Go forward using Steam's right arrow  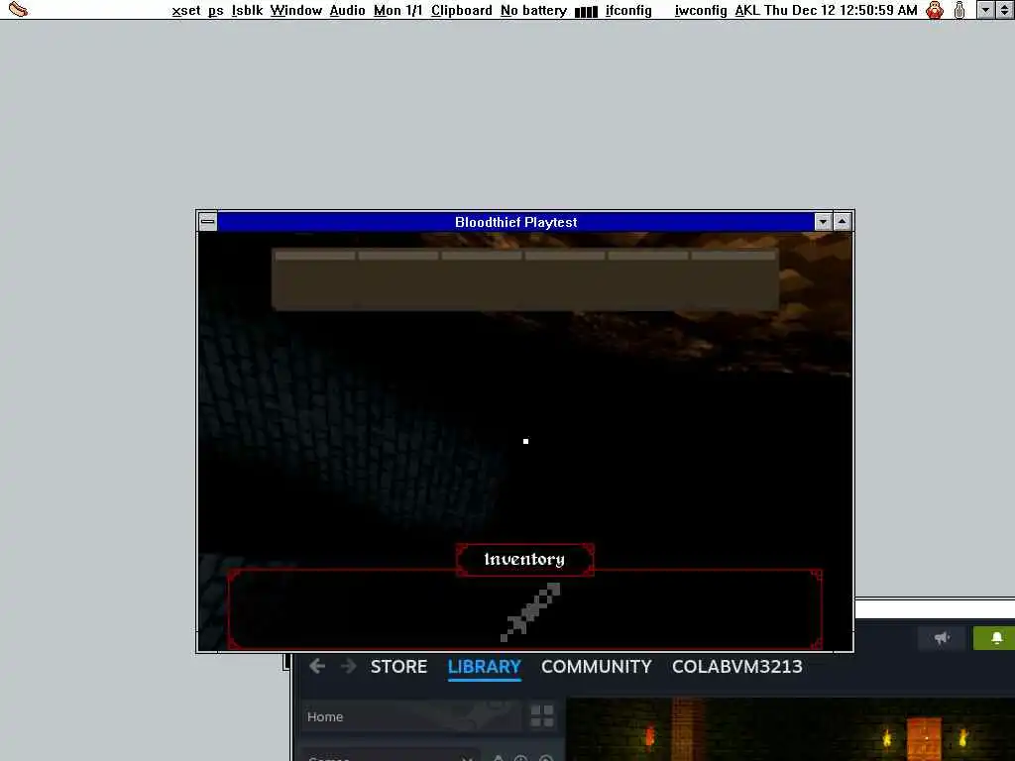pos(348,666)
